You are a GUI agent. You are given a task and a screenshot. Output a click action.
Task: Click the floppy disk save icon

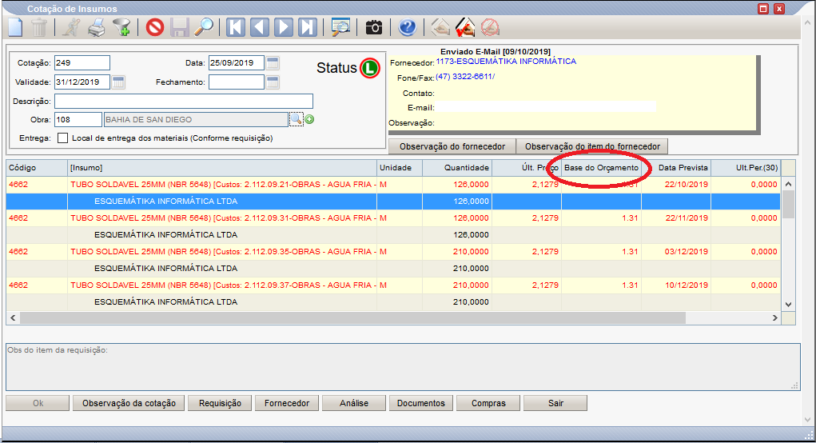(x=180, y=27)
